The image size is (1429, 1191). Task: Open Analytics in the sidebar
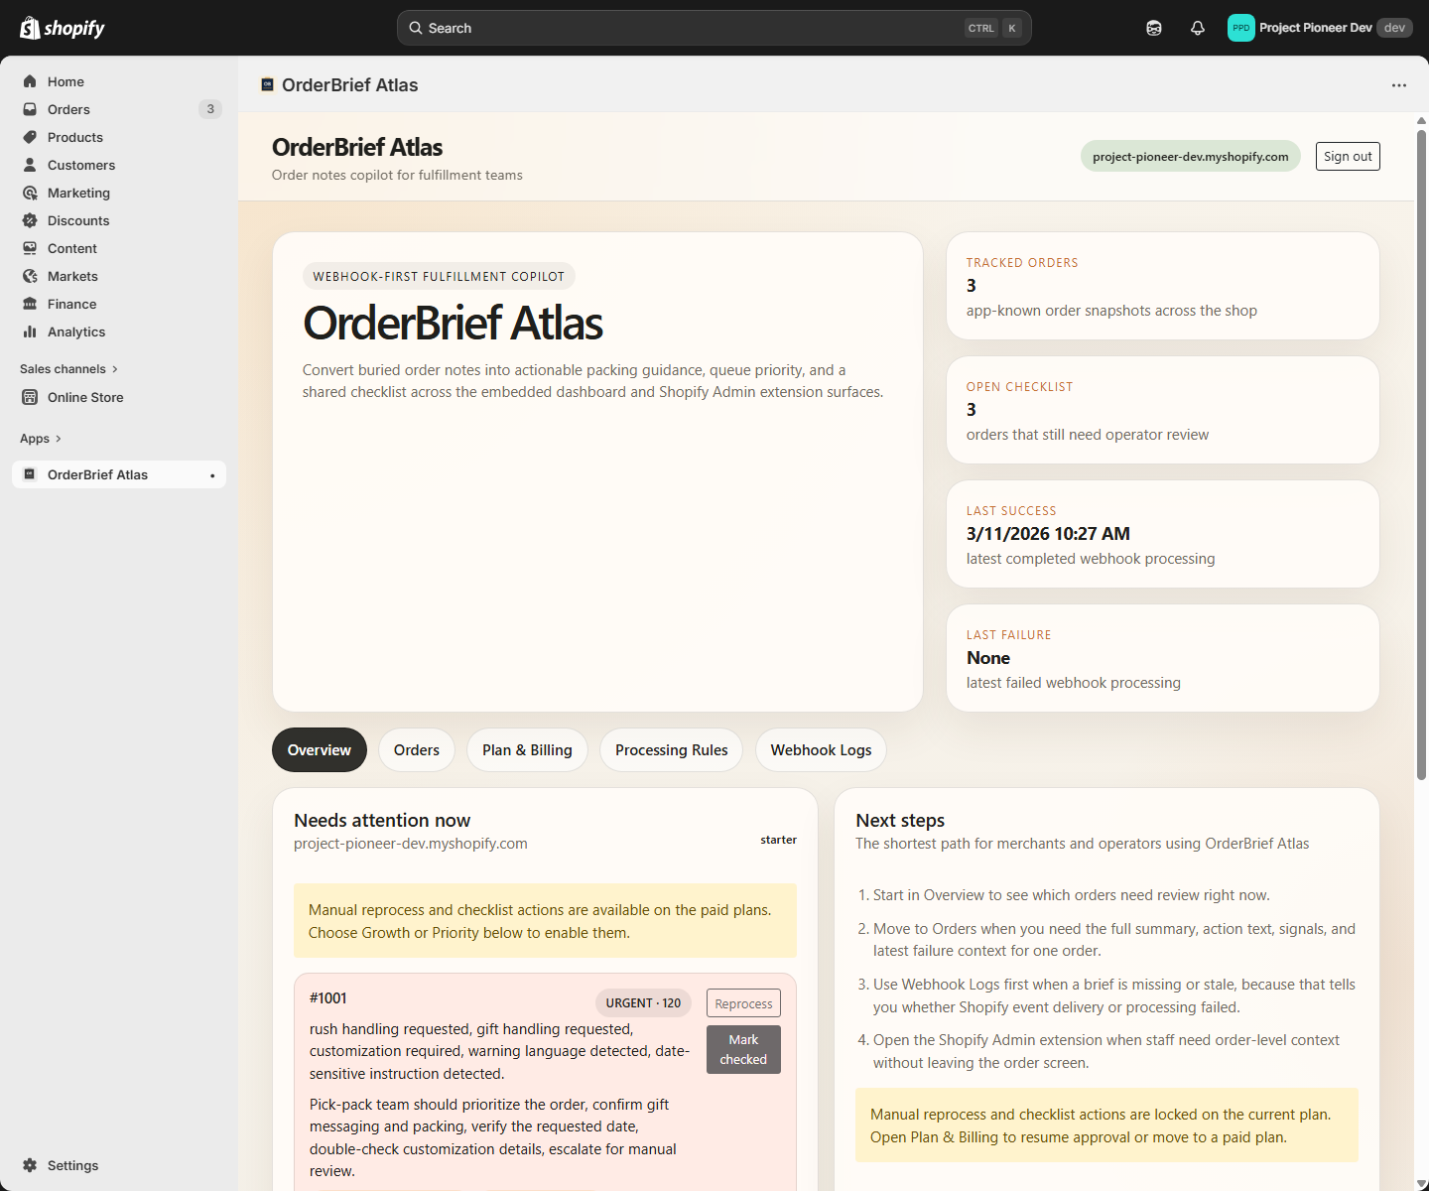point(119,331)
